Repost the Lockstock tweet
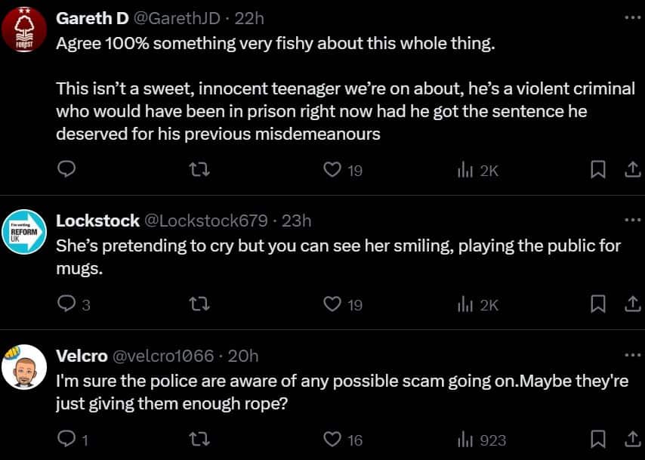 (201, 304)
